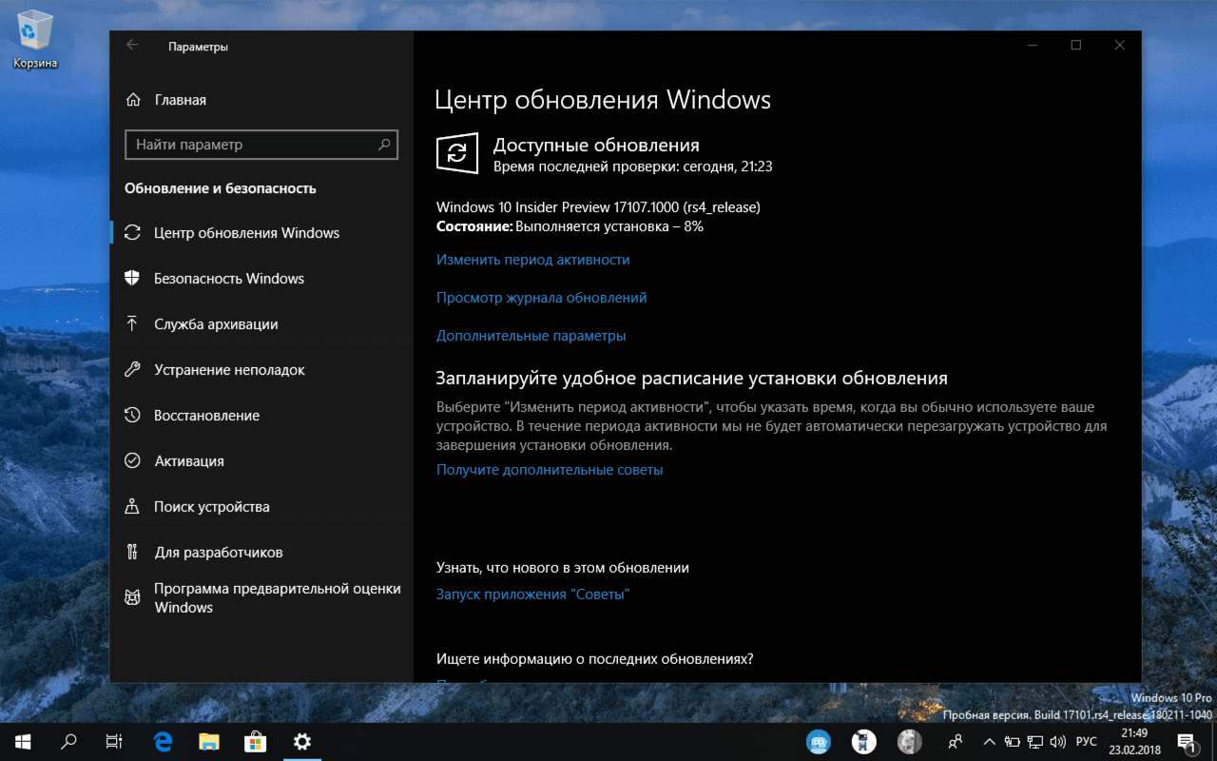Click the shield icon for Безопасность Windows
This screenshot has height=761, width=1217.
pyautogui.click(x=133, y=279)
